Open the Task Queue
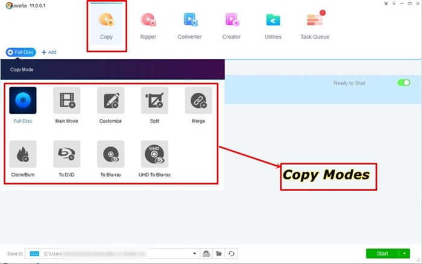Screen dimensions: 422x264 [315, 26]
